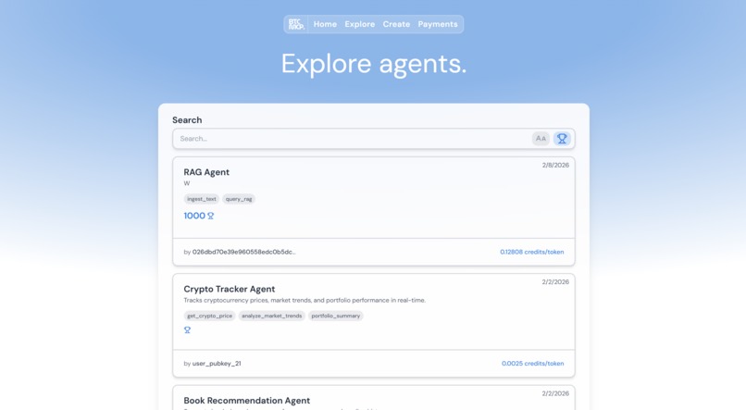Open the Payments page
Screen dimensions: 746x410
(x=438, y=24)
